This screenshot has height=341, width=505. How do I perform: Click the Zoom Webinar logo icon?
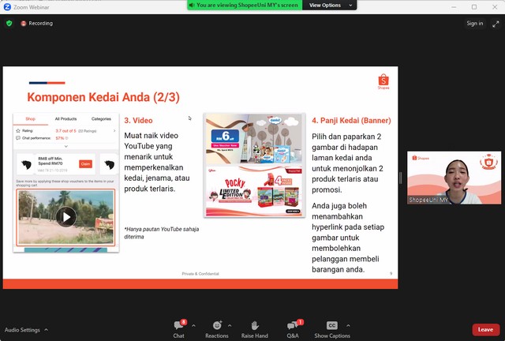tap(6, 6)
